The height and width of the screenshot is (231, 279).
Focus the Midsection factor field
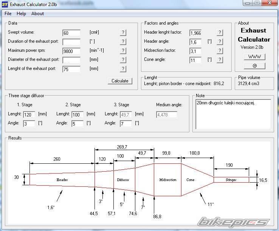(x=195, y=51)
